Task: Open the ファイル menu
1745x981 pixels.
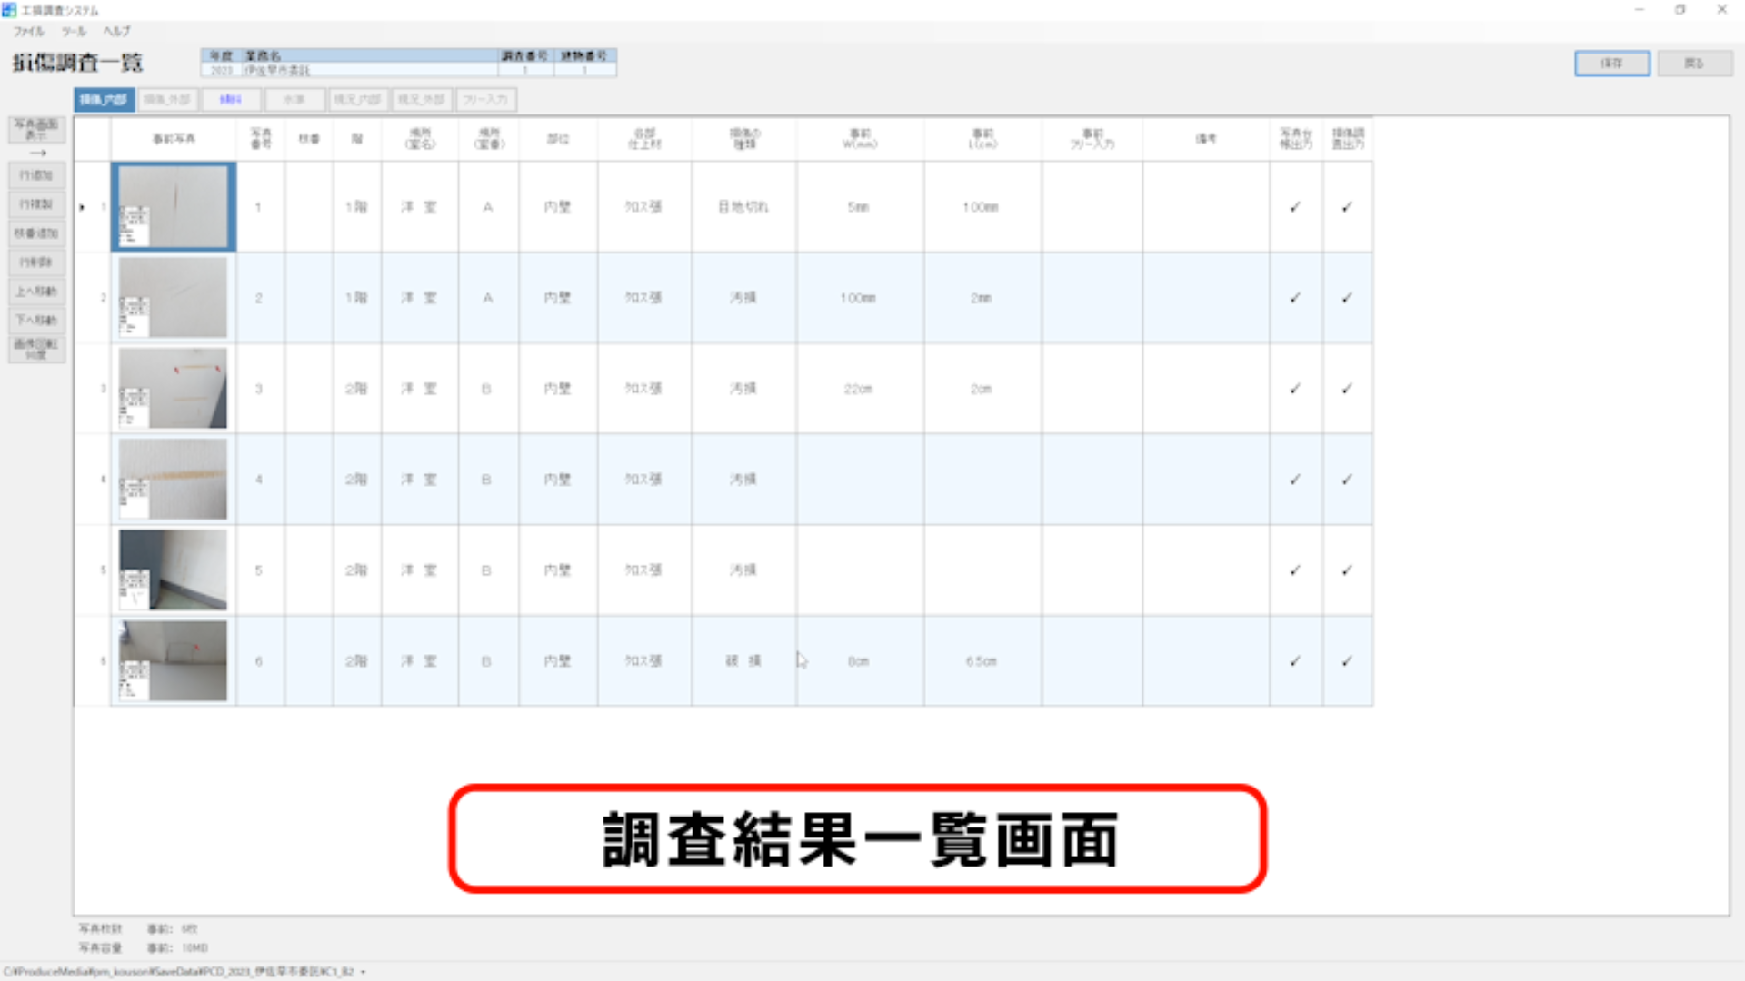Action: [28, 31]
